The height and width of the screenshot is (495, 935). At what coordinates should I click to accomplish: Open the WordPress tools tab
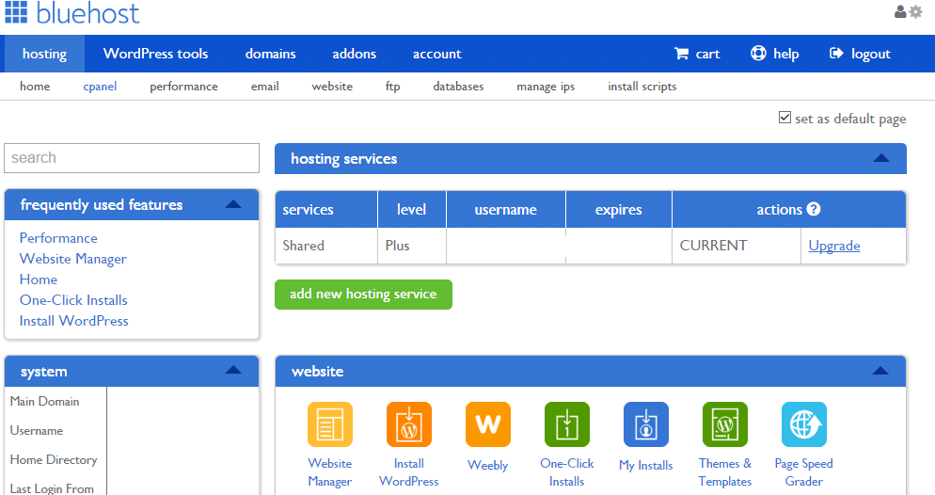(x=155, y=54)
